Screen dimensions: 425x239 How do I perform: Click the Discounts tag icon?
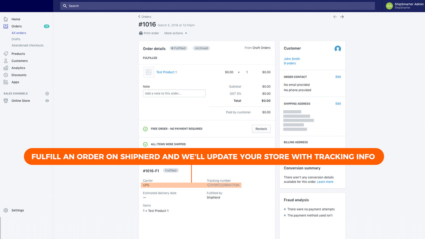pos(6,75)
